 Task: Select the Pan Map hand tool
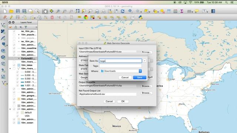(x=45, y=11)
